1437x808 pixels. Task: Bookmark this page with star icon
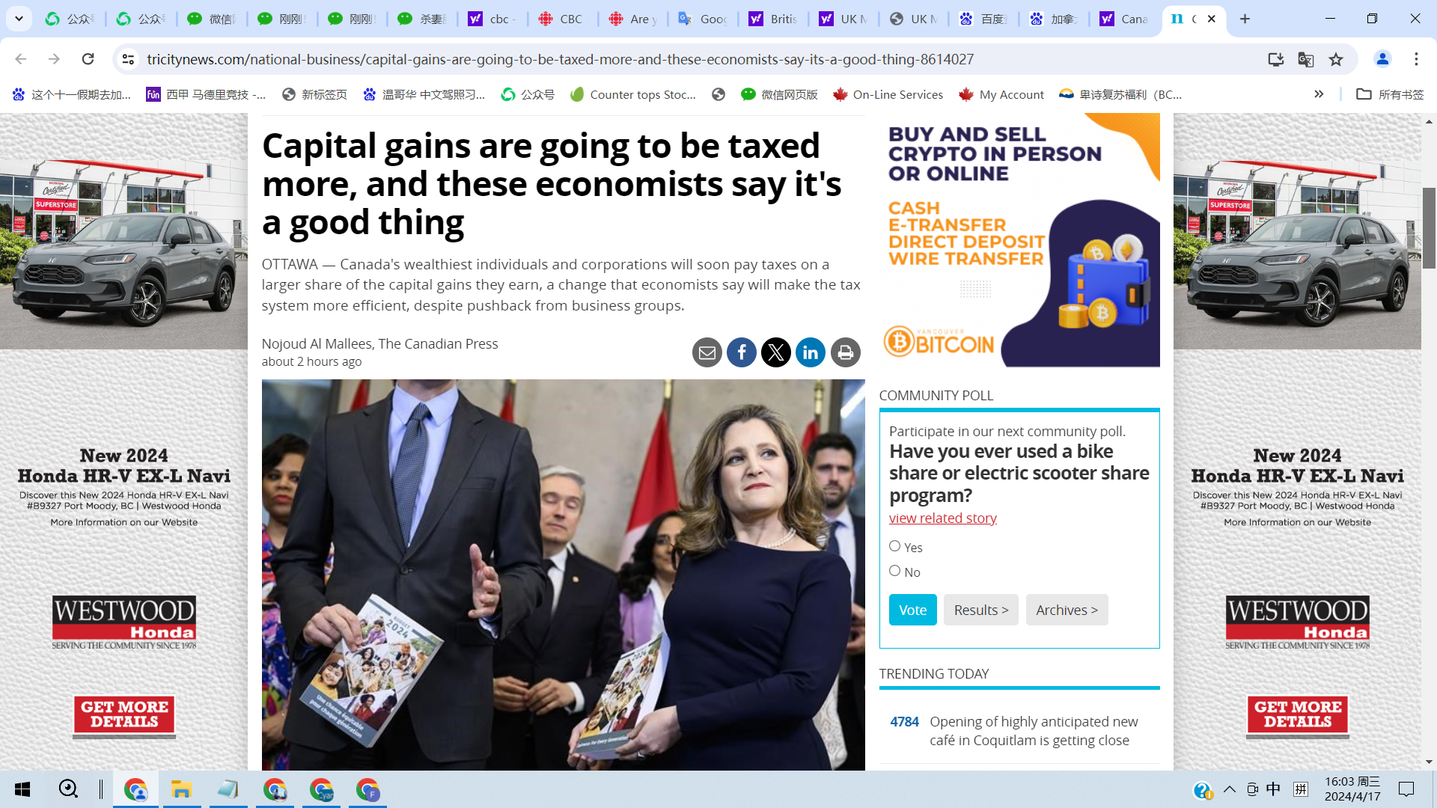click(1336, 59)
